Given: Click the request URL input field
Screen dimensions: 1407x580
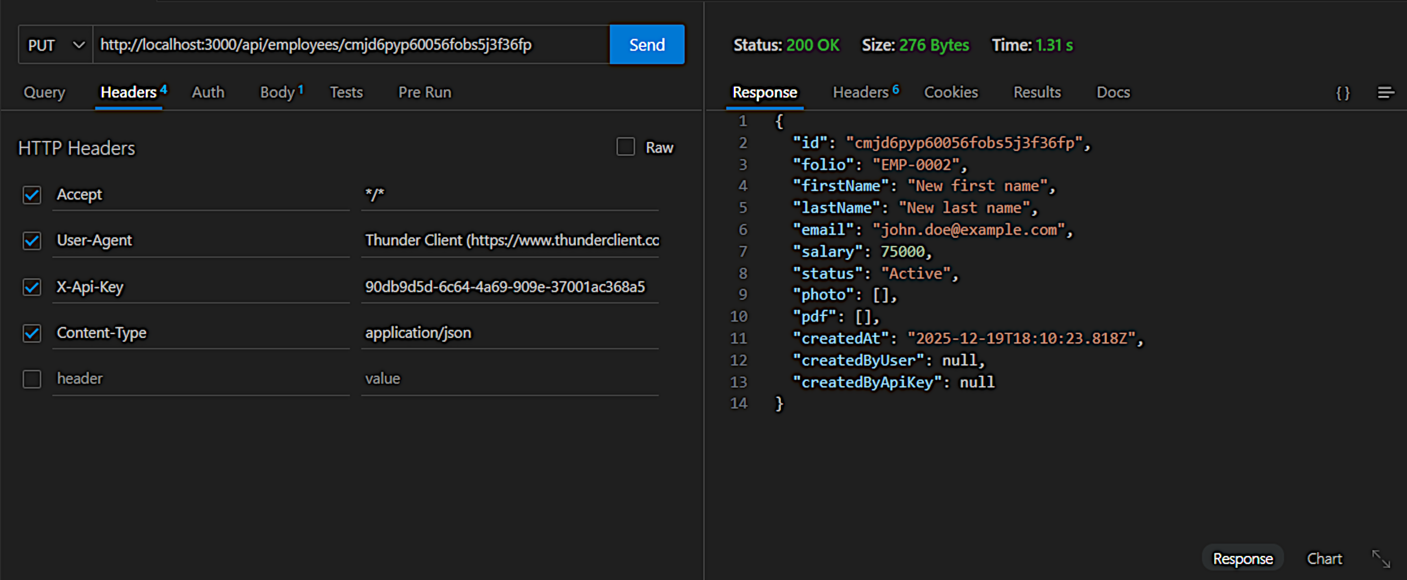Looking at the screenshot, I should point(352,45).
